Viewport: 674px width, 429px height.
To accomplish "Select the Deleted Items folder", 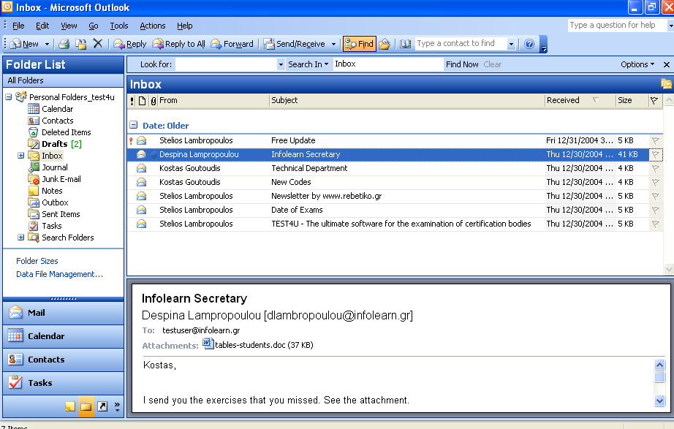I will (66, 132).
